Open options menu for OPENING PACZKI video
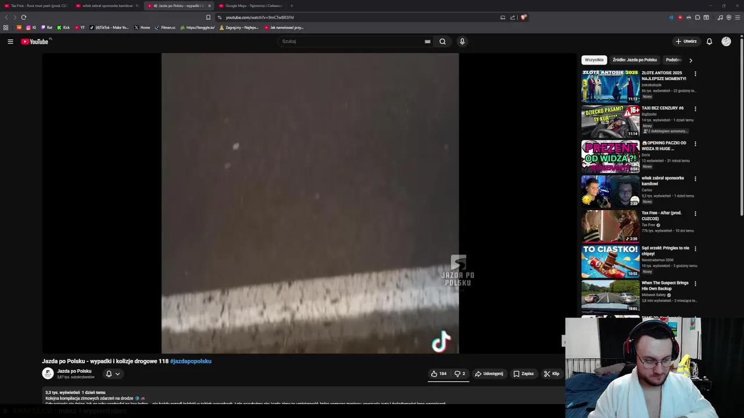This screenshot has width=744, height=418. (695, 143)
